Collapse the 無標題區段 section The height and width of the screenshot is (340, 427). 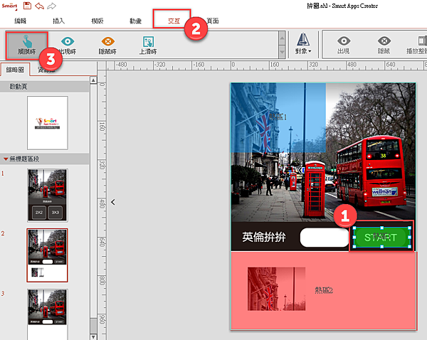(x=6, y=159)
